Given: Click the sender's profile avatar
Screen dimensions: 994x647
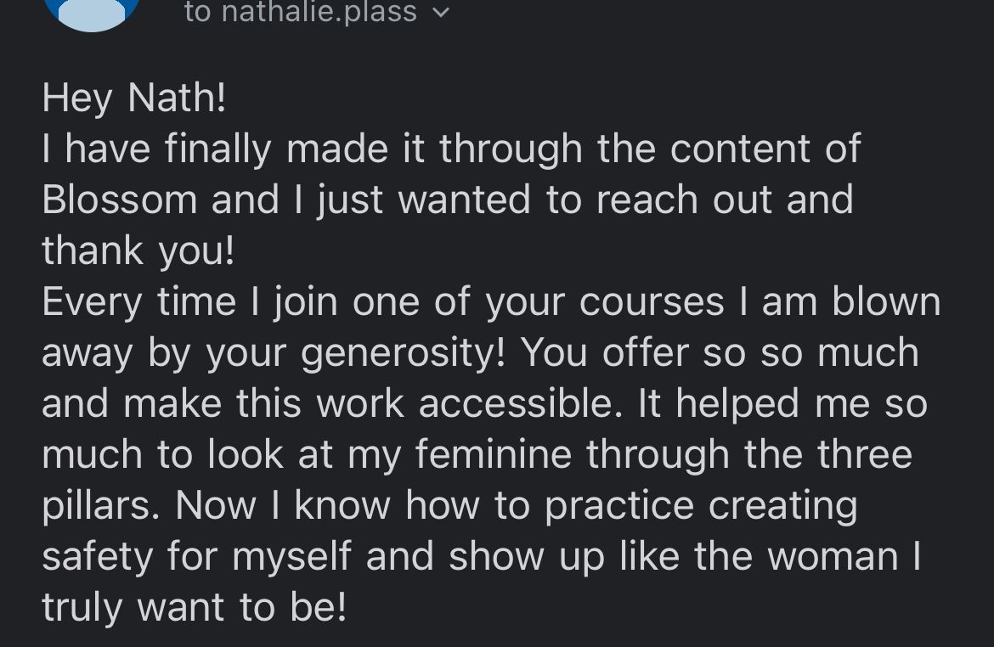Looking at the screenshot, I should pyautogui.click(x=92, y=12).
